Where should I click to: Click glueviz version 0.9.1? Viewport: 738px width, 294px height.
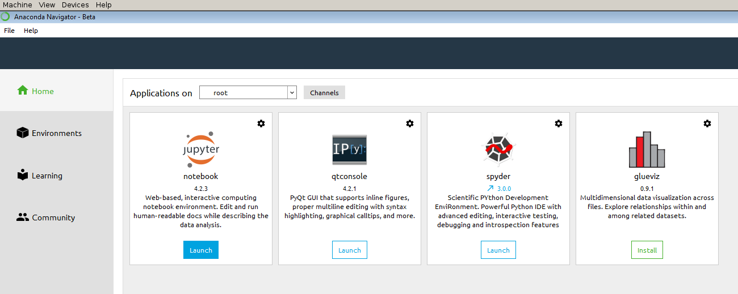(647, 189)
